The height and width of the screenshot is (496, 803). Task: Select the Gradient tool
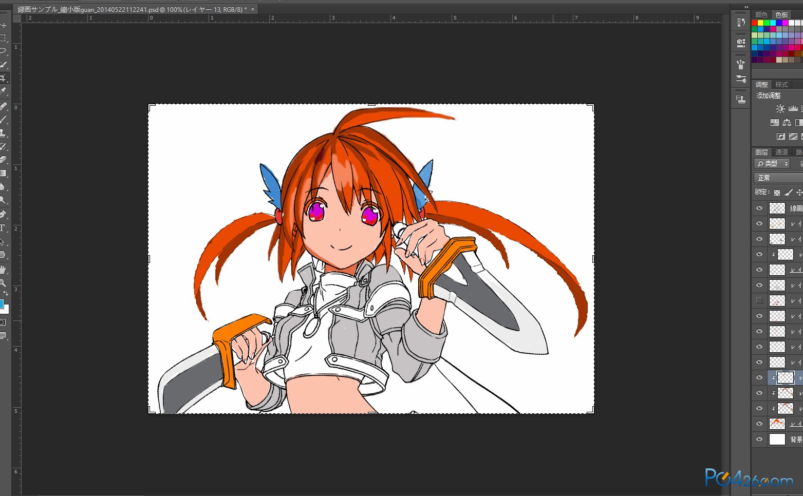click(3, 173)
